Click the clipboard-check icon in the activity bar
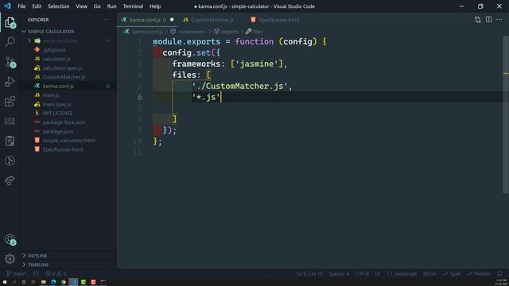This screenshot has height=286, width=509. 10,141
